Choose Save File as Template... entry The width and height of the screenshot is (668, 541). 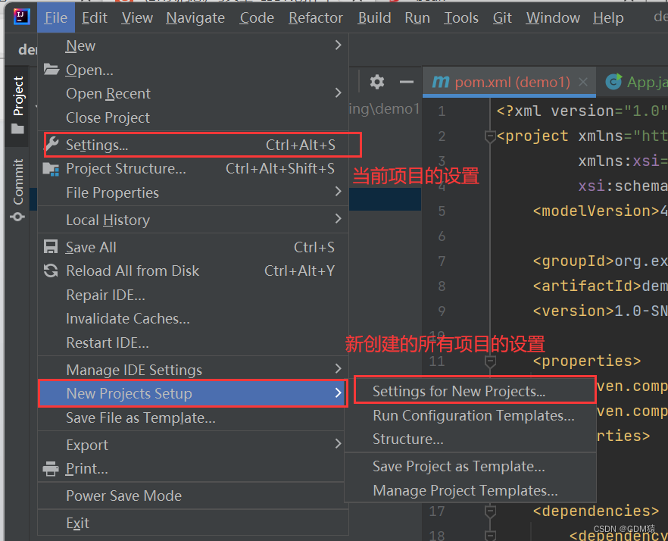[x=193, y=417]
